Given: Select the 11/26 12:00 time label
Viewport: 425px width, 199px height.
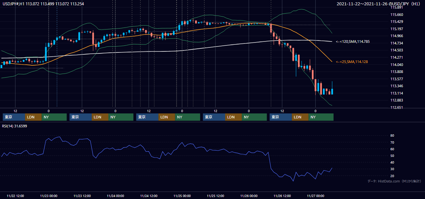Looking at the screenshot, I should pyautogui.click(x=282, y=196).
